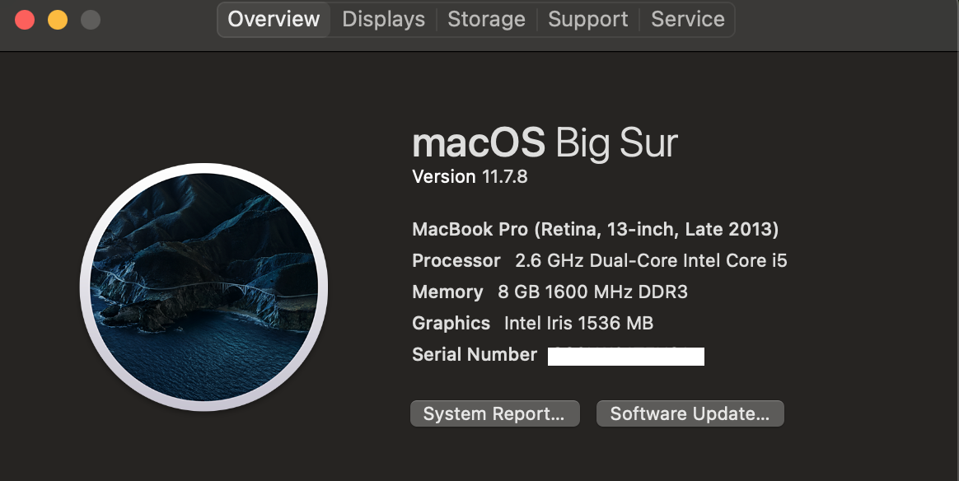Launch Software Update
This screenshot has height=481, width=959.
pos(690,413)
